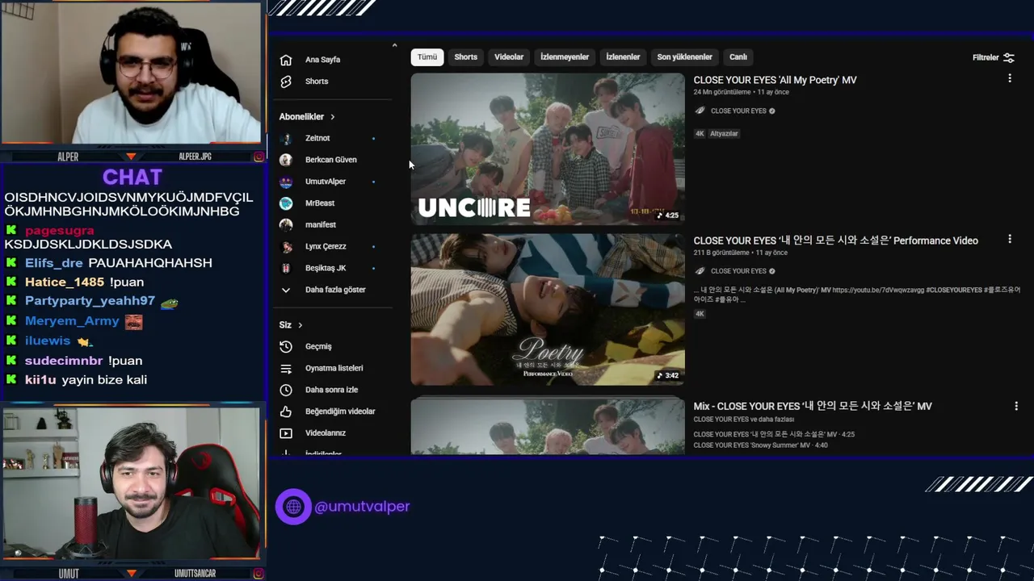Click Instagram icon next to ALPEER.JPG

click(258, 157)
